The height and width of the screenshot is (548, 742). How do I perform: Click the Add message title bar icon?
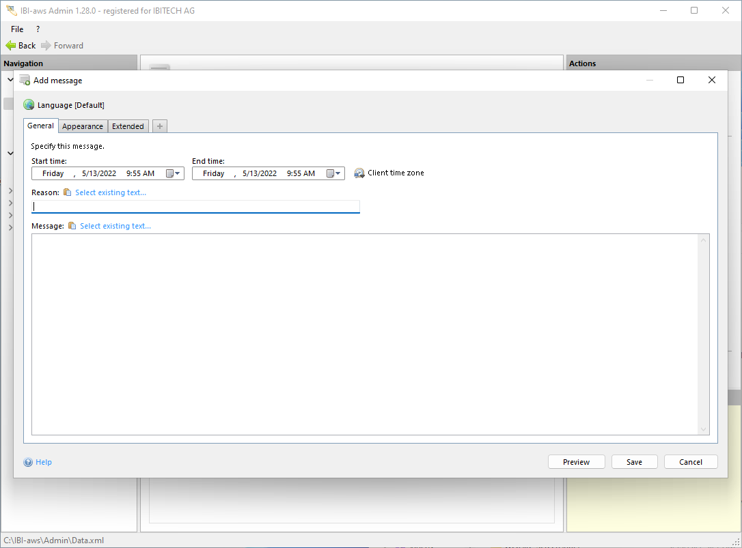click(x=25, y=80)
